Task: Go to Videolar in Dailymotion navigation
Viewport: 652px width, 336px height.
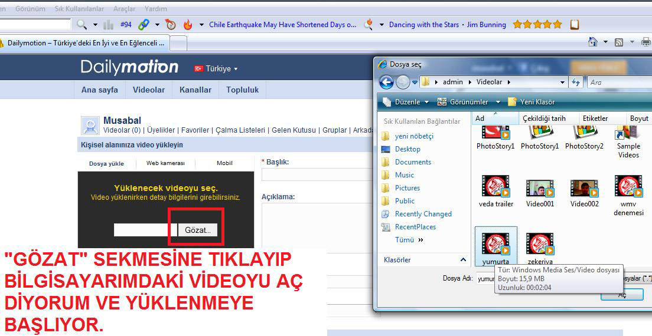Action: click(148, 90)
